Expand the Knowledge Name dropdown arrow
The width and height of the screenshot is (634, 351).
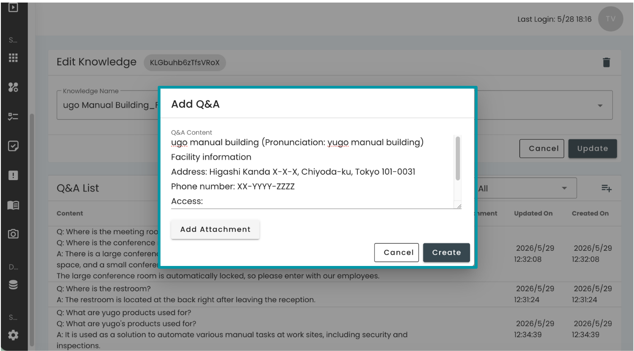[x=600, y=106]
